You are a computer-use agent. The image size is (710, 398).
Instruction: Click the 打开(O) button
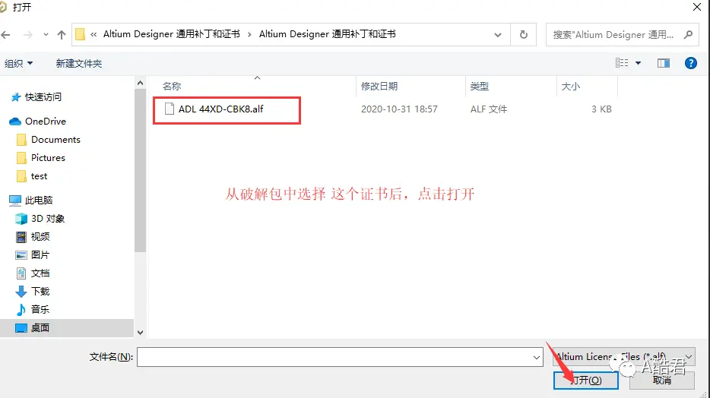click(585, 381)
